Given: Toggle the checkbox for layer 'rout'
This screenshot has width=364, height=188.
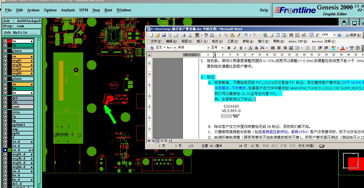Looking at the screenshot, I should [5, 107].
